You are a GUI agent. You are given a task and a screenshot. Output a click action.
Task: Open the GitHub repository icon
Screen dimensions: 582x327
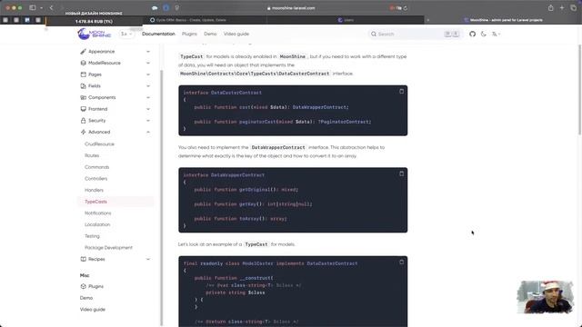click(x=472, y=34)
